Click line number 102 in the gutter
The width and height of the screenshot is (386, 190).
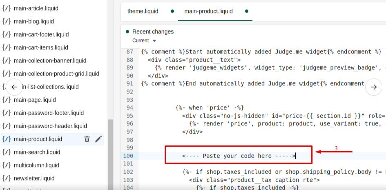128,172
